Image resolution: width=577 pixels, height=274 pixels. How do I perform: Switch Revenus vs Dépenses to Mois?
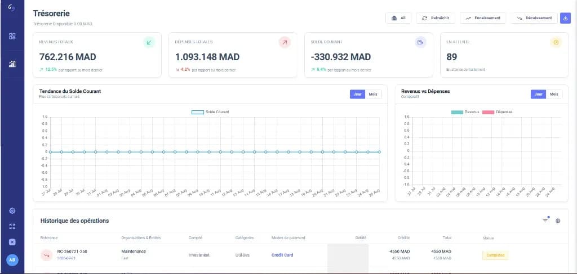tap(554, 95)
